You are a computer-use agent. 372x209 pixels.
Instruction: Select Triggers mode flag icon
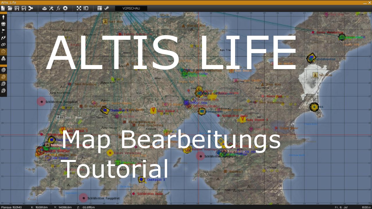3,31
